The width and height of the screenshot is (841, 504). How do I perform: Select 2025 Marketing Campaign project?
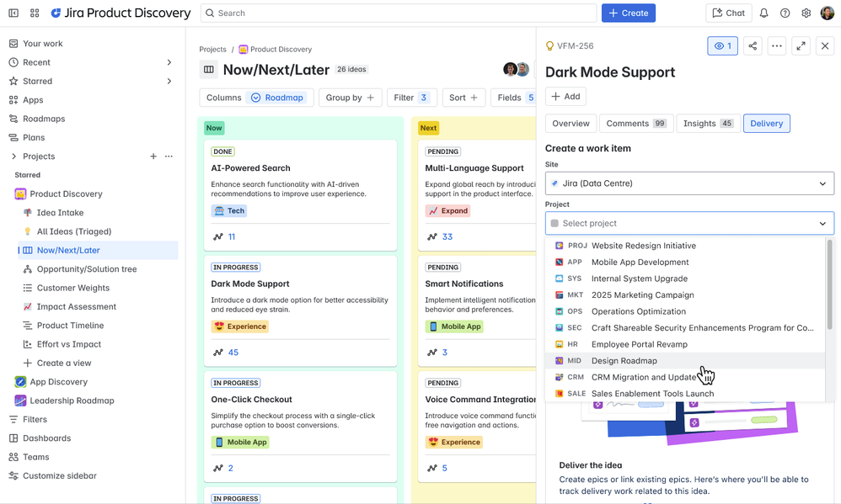[685, 295]
